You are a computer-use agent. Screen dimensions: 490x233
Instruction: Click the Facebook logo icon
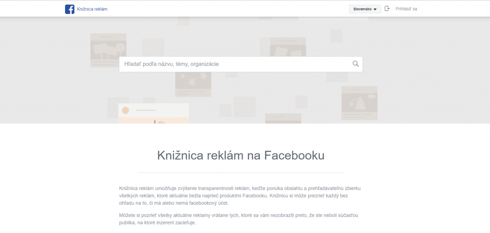pyautogui.click(x=70, y=9)
